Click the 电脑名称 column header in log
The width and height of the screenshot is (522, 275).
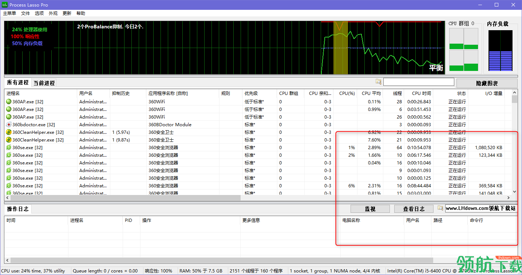point(372,220)
